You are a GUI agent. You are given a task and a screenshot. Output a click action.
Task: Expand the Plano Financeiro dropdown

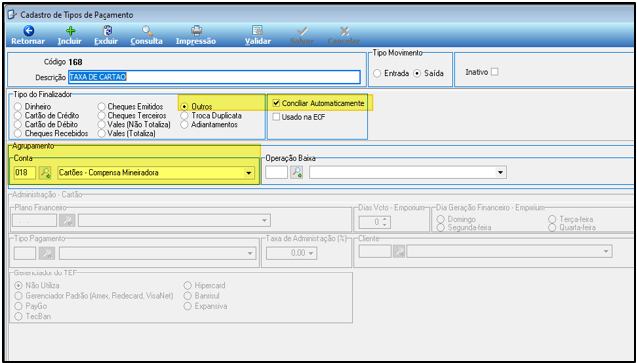tap(264, 221)
